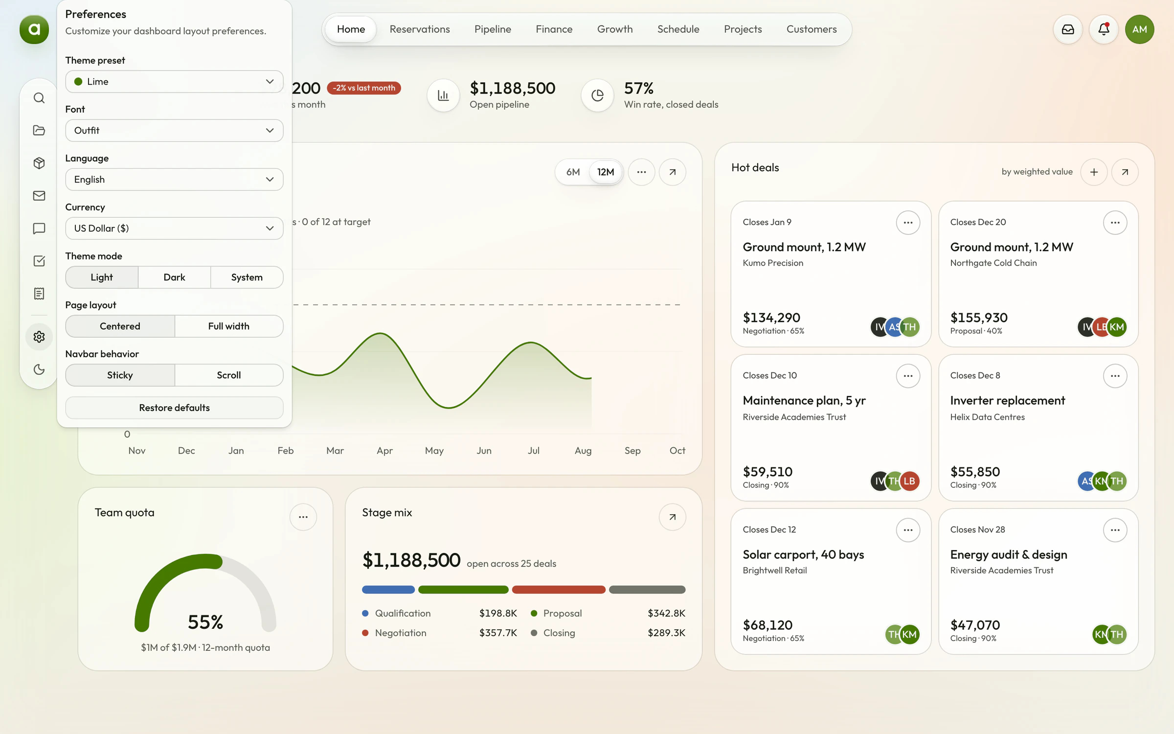Open the chat bubble icon in sidebar
Image resolution: width=1174 pixels, height=734 pixels.
tap(39, 229)
